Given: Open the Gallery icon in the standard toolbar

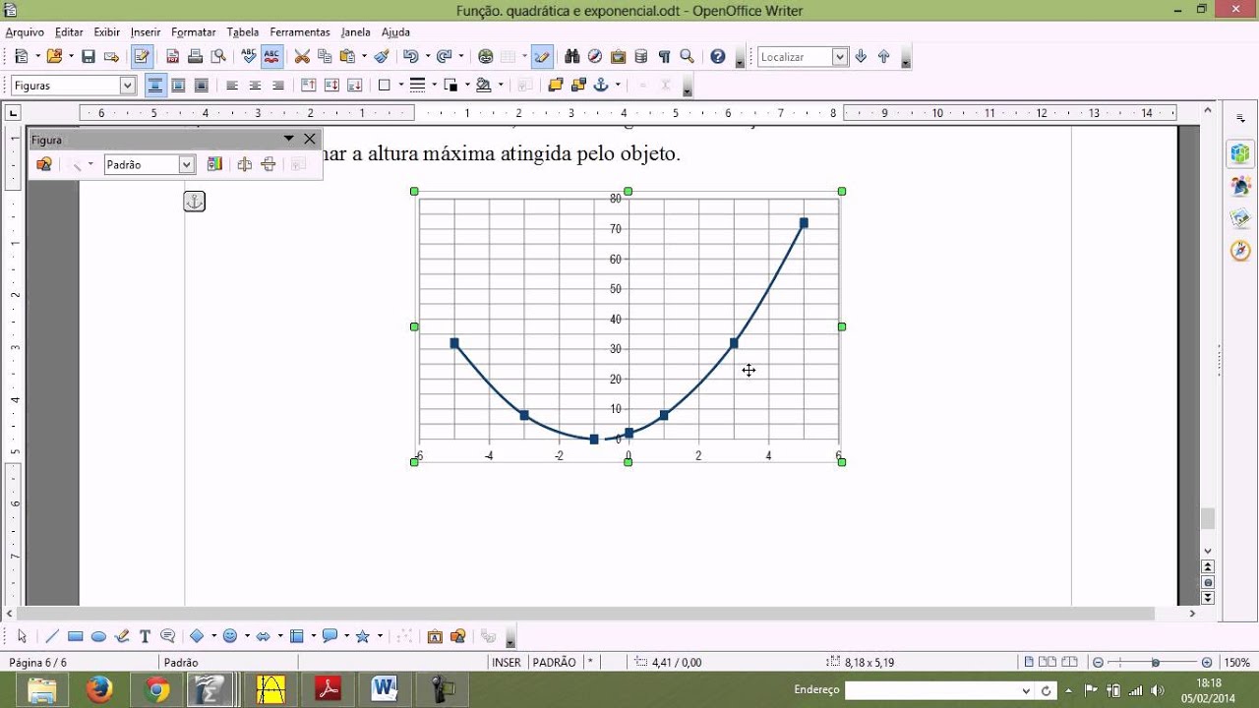Looking at the screenshot, I should click(x=619, y=57).
